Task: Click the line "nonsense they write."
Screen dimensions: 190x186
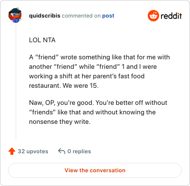Action: click(60, 121)
